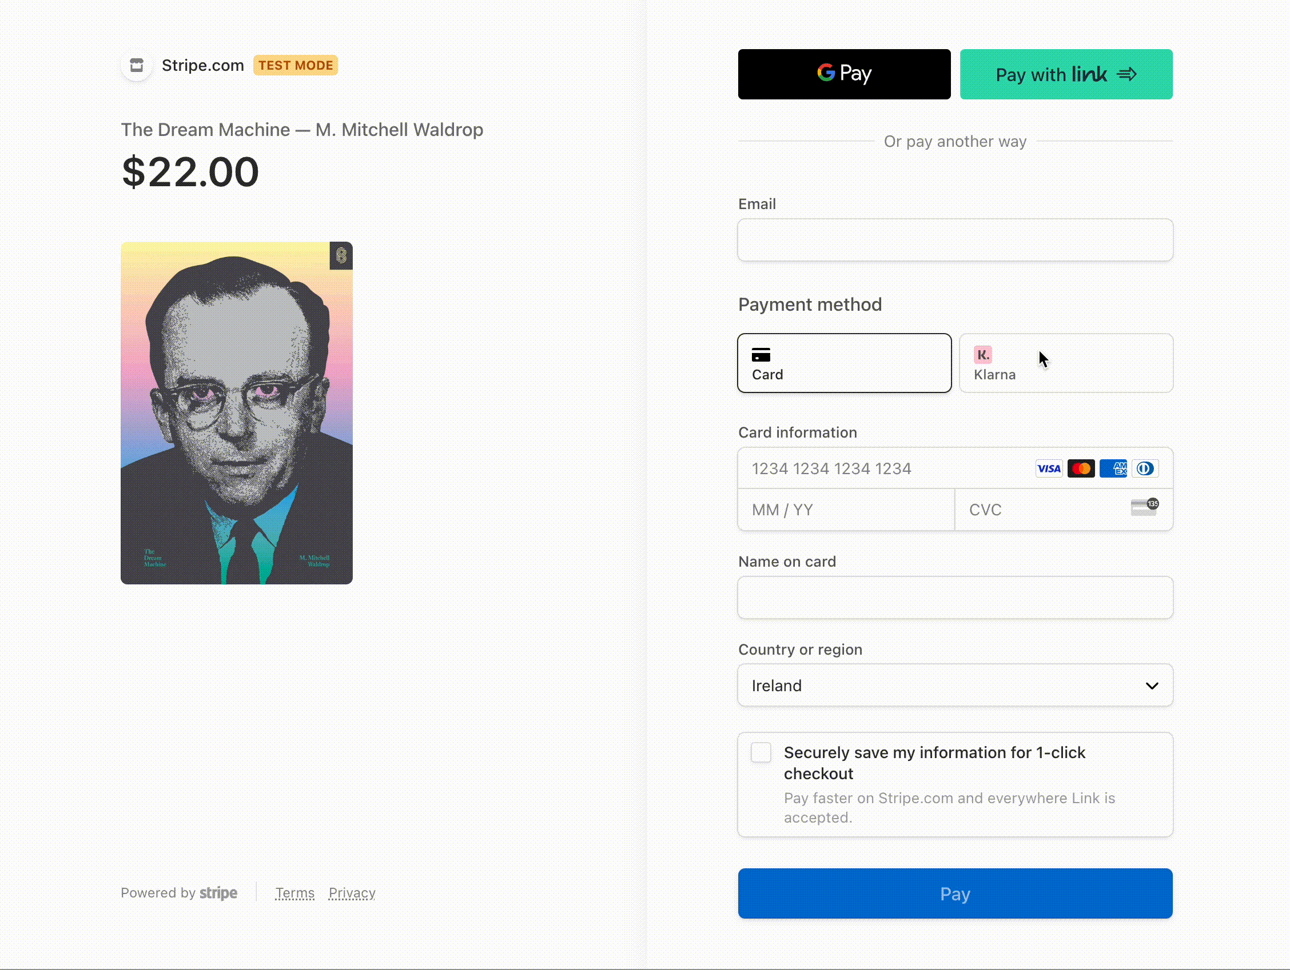The image size is (1290, 970).
Task: Click the Email input field
Action: coord(955,239)
